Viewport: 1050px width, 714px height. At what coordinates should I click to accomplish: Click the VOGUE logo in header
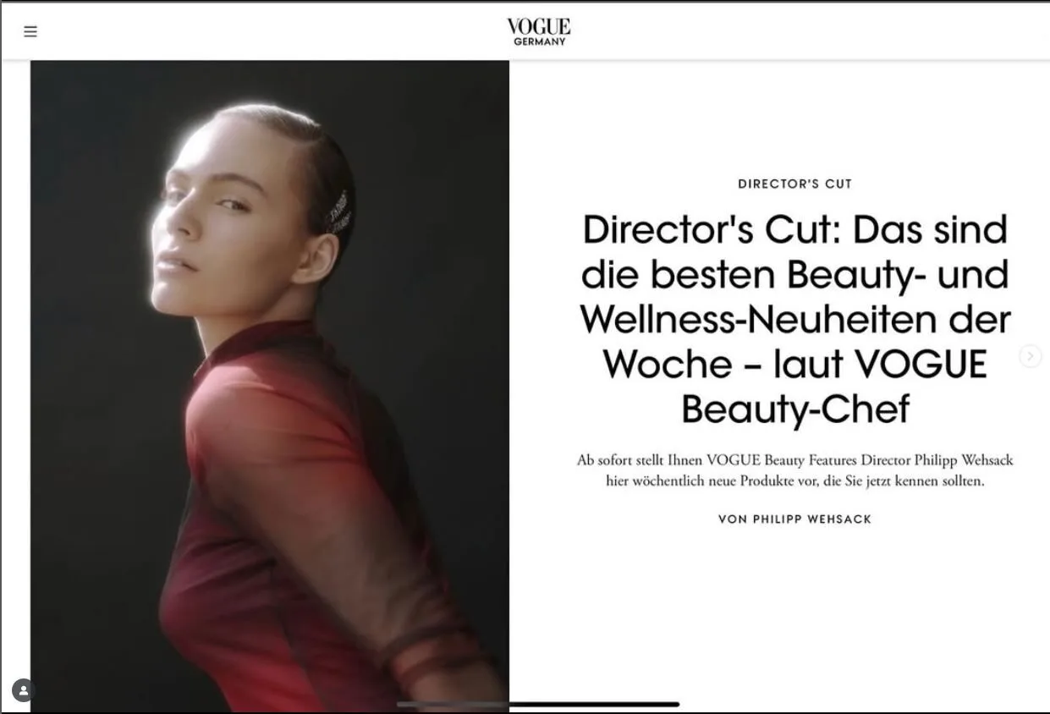click(x=539, y=27)
